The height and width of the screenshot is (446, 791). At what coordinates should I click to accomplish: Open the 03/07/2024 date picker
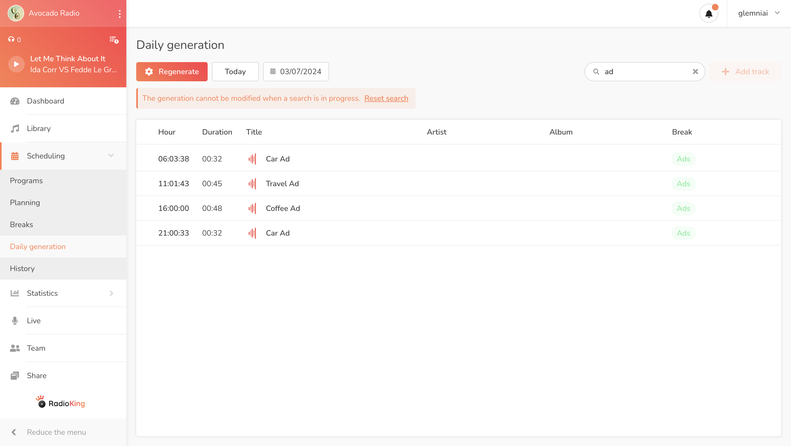point(296,71)
